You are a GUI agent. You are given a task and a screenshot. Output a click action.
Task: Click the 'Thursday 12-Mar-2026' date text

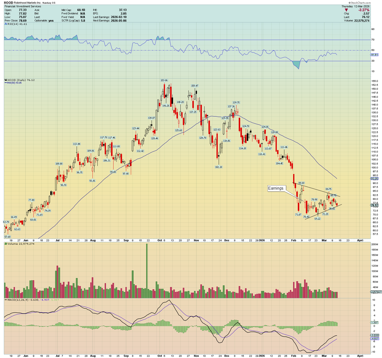pos(356,6)
